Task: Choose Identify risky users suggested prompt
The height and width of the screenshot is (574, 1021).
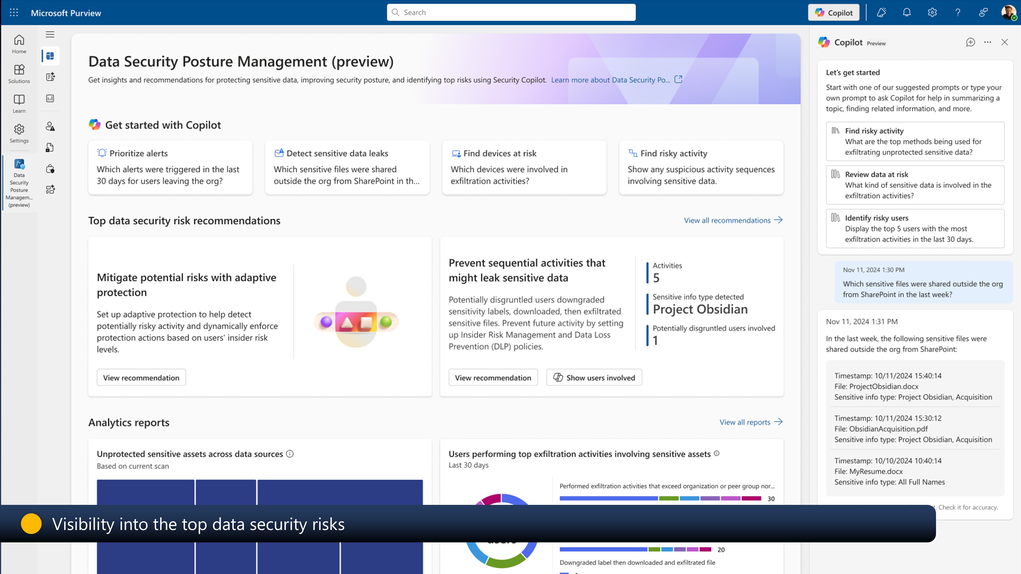Action: [915, 229]
